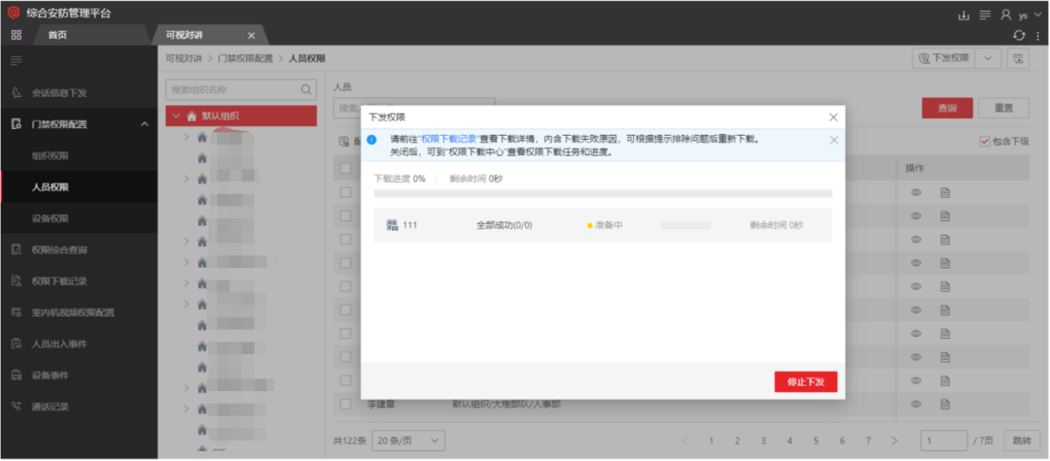Click the 门禁权限配置 folder icon
1050x461 pixels.
pos(17,124)
